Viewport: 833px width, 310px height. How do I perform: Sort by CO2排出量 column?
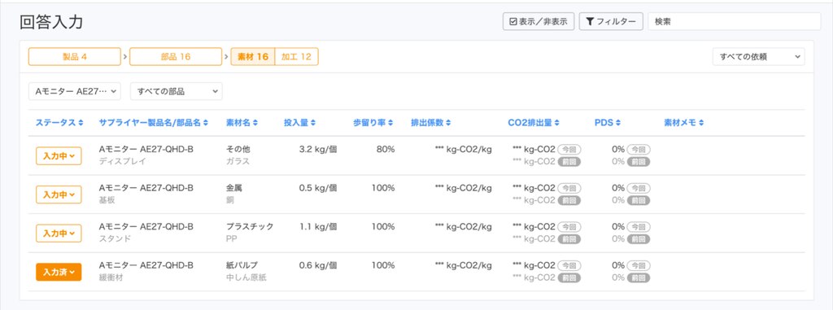click(x=534, y=123)
